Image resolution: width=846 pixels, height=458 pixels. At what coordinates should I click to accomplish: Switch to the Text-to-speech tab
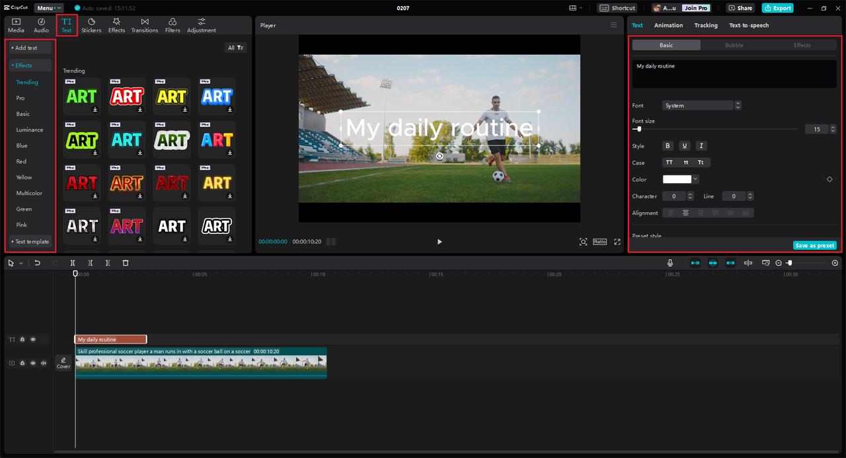point(749,25)
